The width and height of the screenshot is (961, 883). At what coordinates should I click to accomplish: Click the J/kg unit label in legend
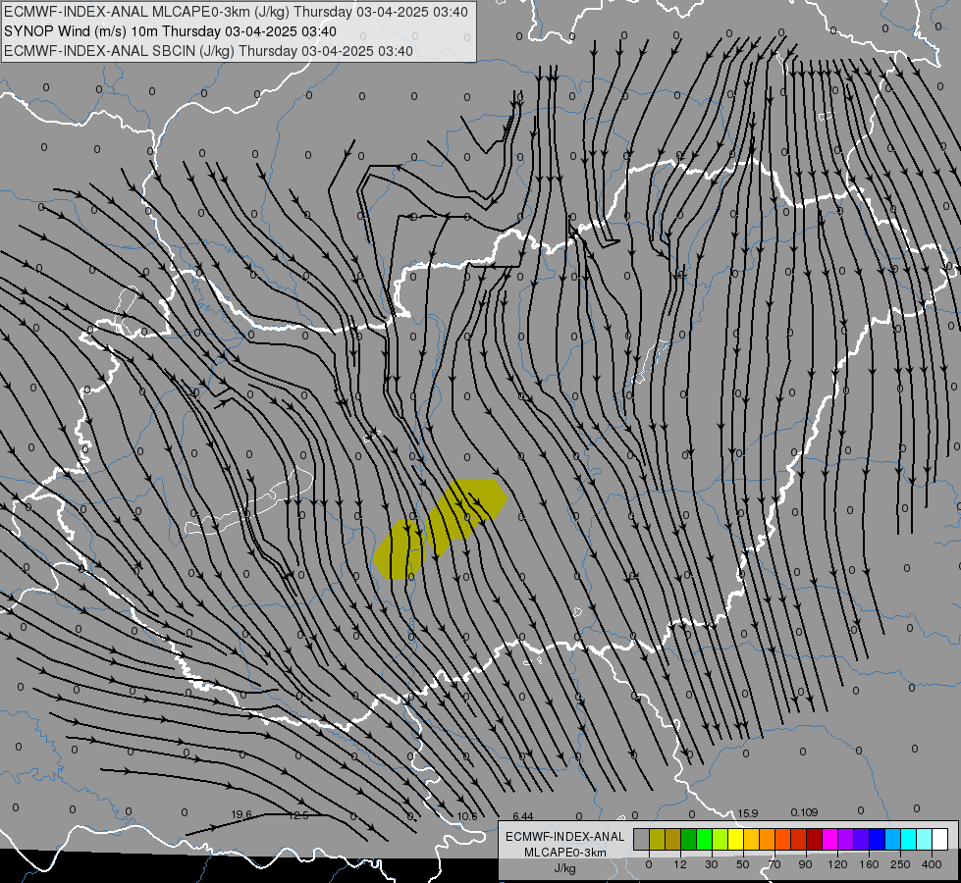(565, 868)
